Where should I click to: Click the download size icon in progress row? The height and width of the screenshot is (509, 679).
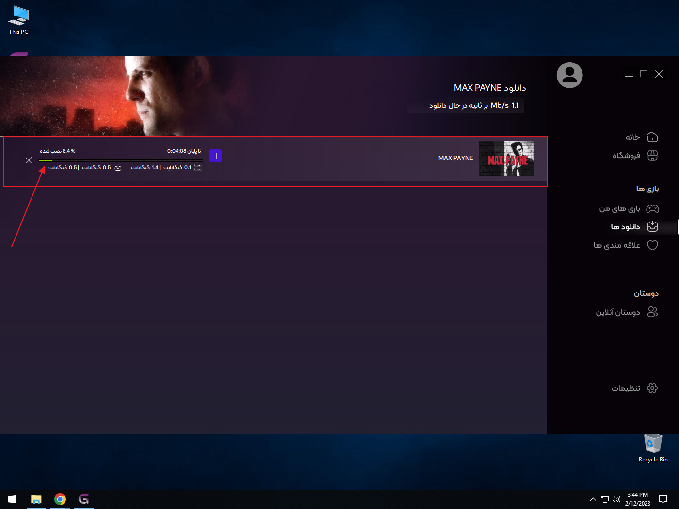(x=118, y=168)
